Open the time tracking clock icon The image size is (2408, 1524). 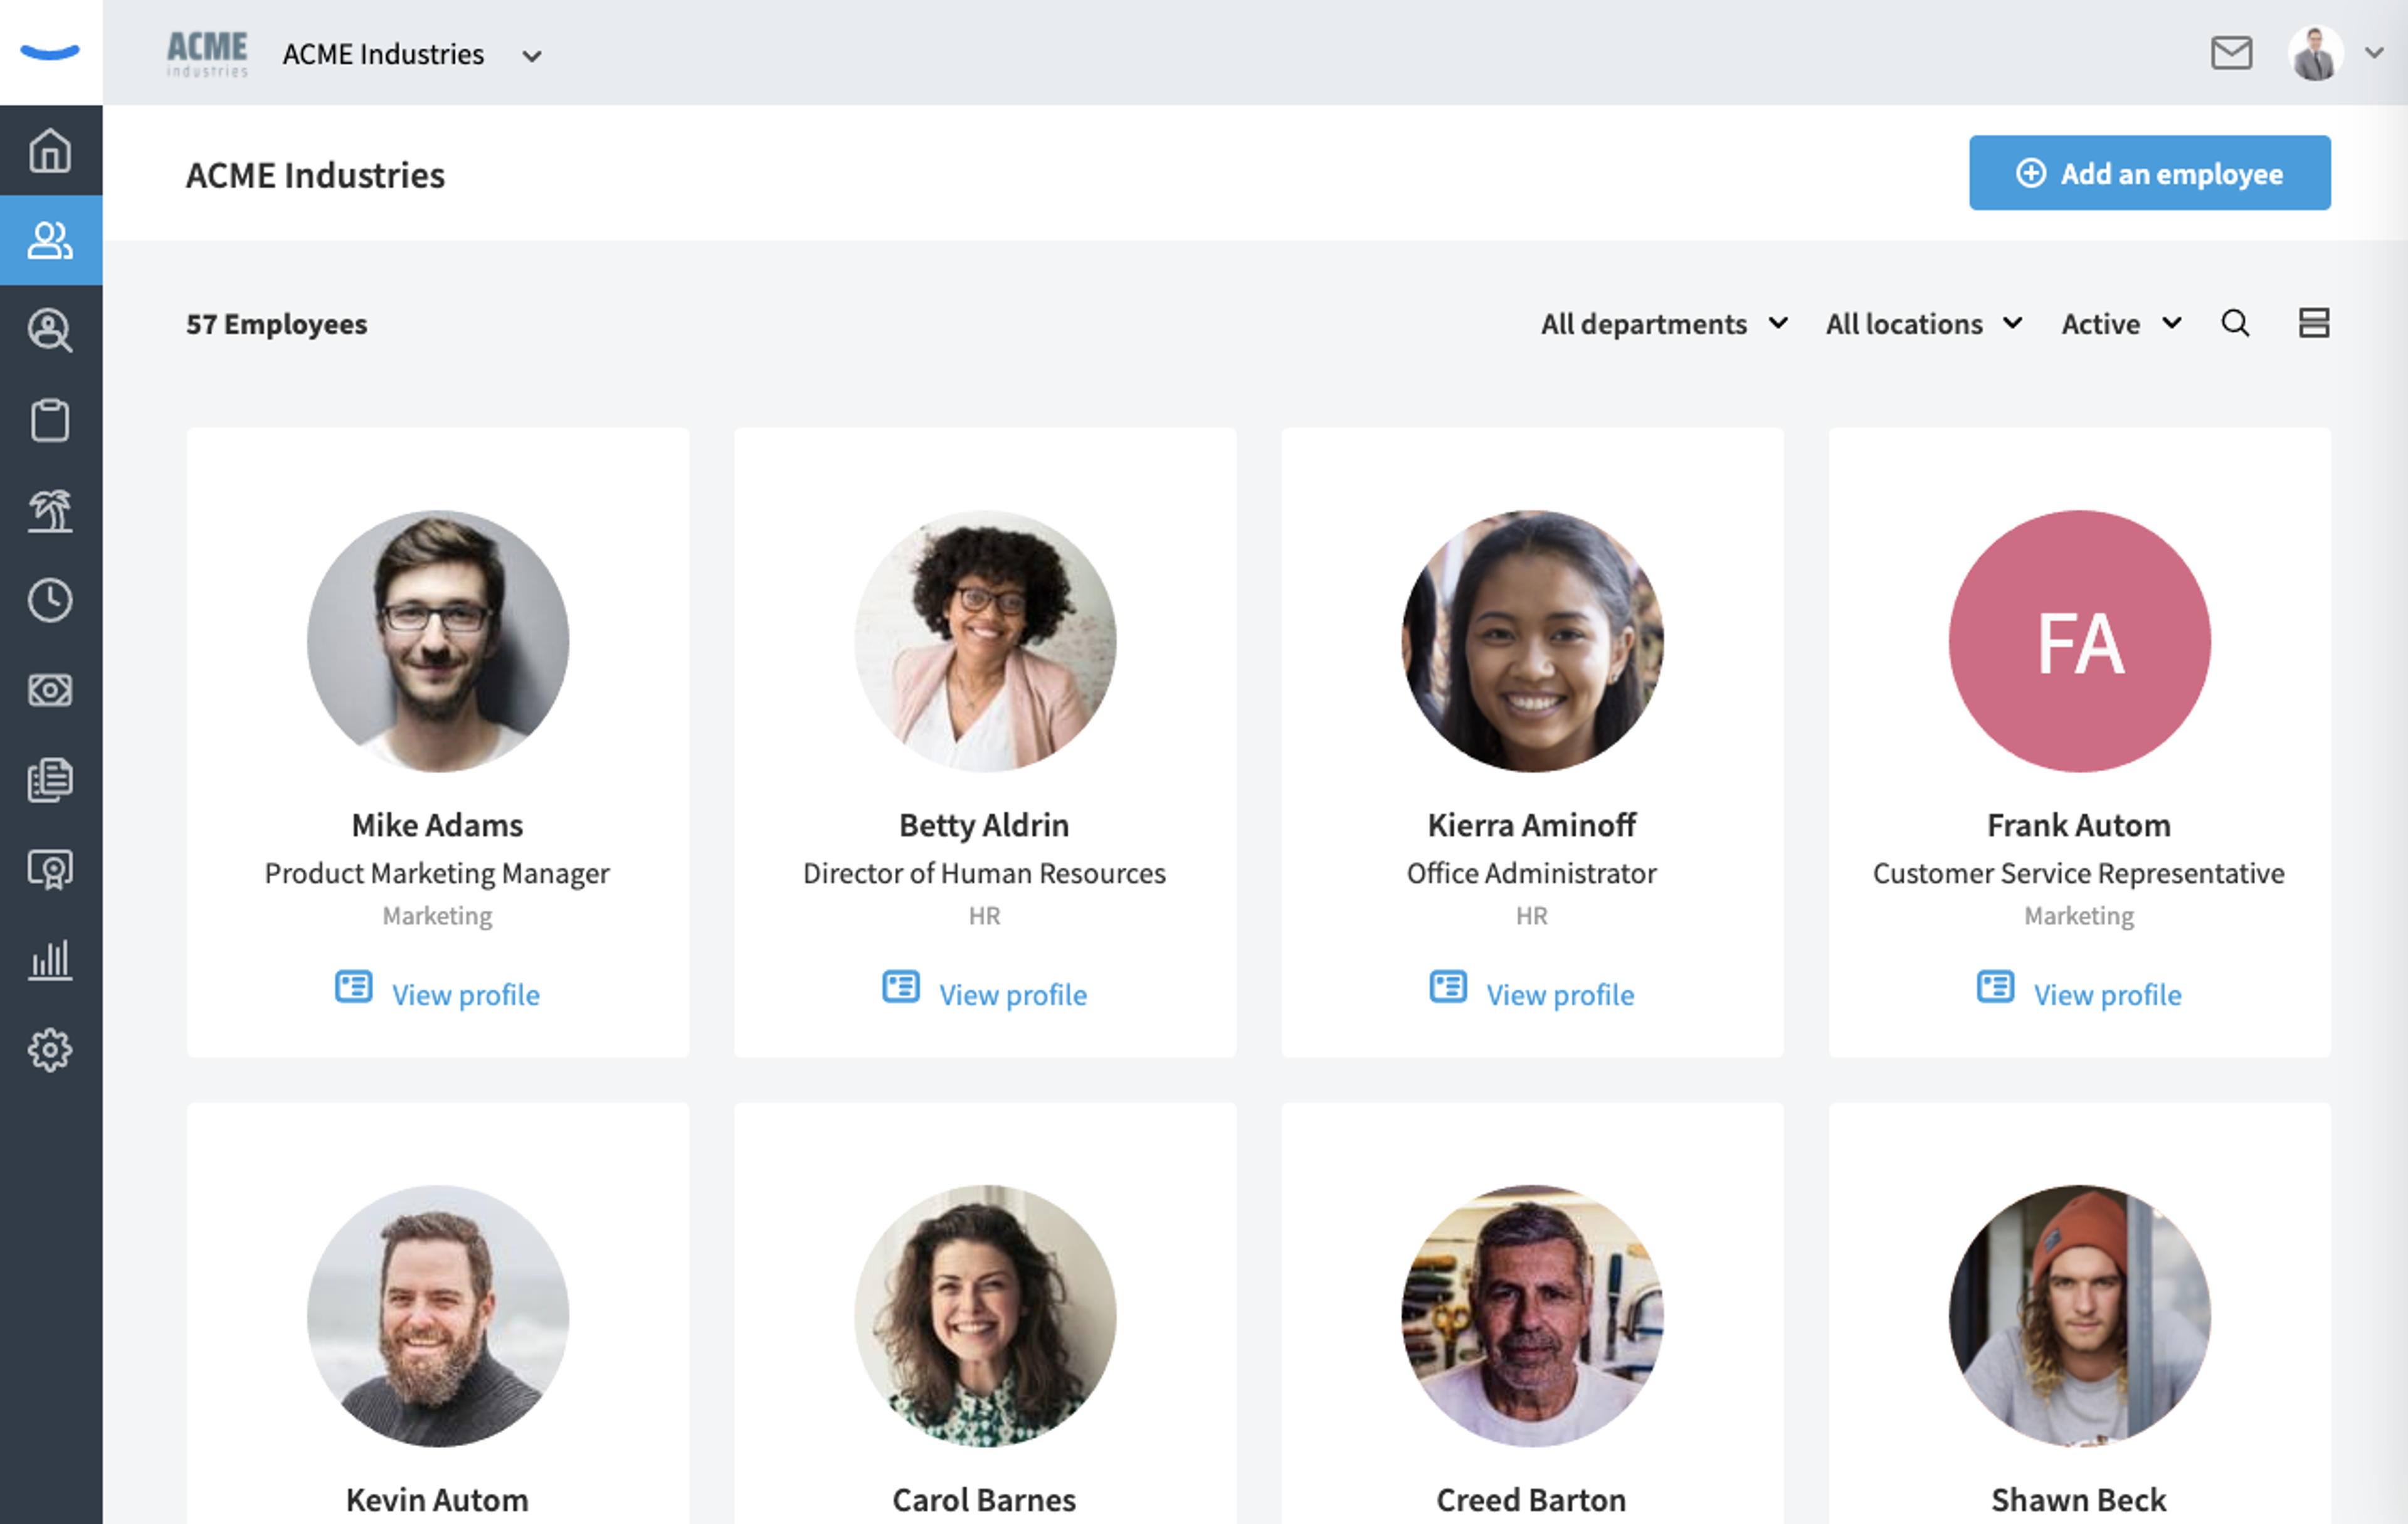click(x=50, y=600)
